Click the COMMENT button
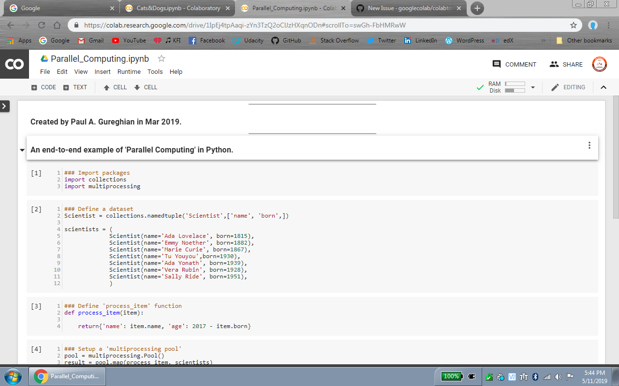This screenshot has width=619, height=386. 514,64
